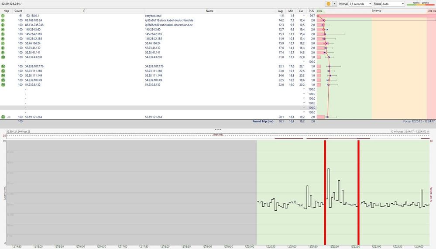Image resolution: width=436 pixels, height=249 pixels.
Task: Click the hop 5 green circle icon
Action: coord(3,34)
